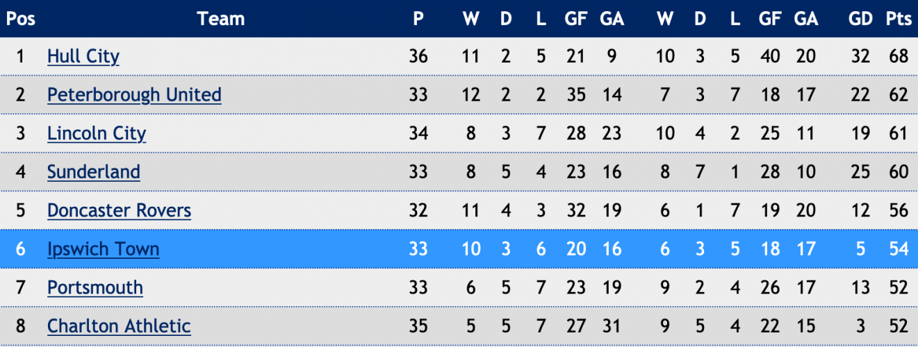Click Doncaster Rovers' 56 points cell
This screenshot has width=918, height=347.
tap(899, 210)
